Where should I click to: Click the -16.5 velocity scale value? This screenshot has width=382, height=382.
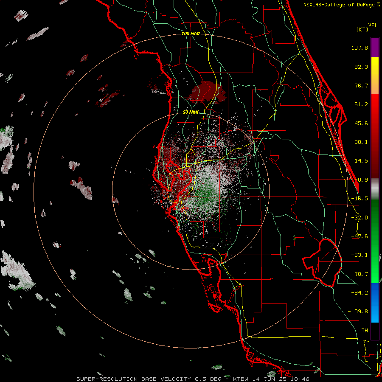(x=360, y=198)
